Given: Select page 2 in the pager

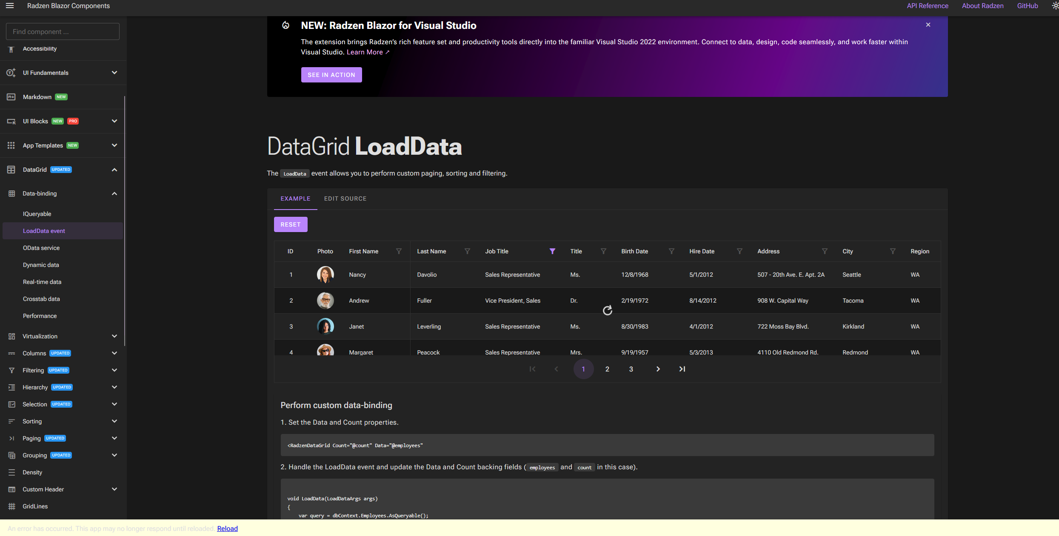Looking at the screenshot, I should (x=607, y=369).
